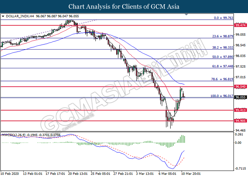Image resolution: width=248 pixels, height=177 pixels.
Task: Click the 99.055 price axis value
Action: (x=241, y=35)
